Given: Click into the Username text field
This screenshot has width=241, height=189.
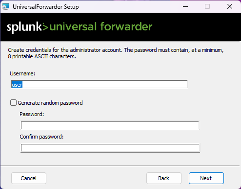Looking at the screenshot, I should (x=99, y=84).
